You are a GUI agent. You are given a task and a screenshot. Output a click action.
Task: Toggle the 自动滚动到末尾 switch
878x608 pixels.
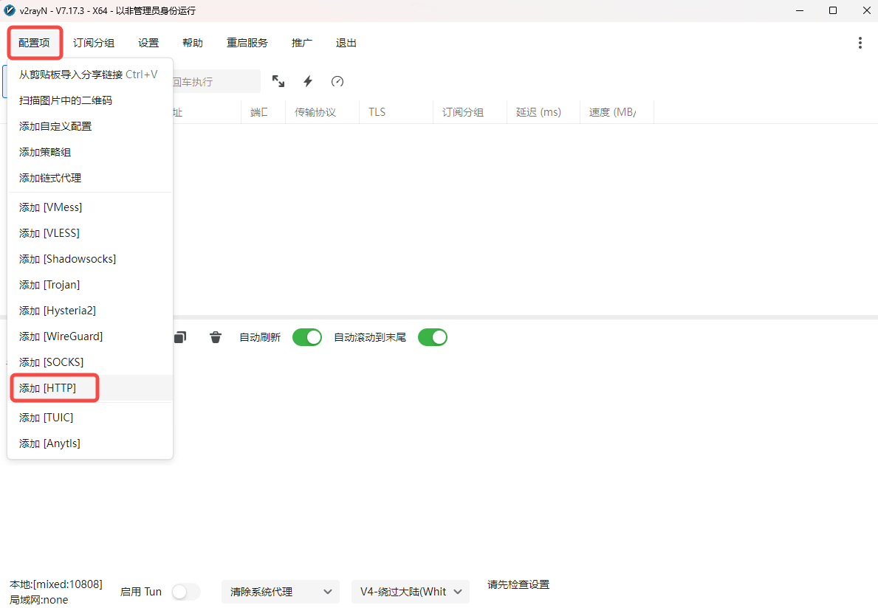point(432,337)
